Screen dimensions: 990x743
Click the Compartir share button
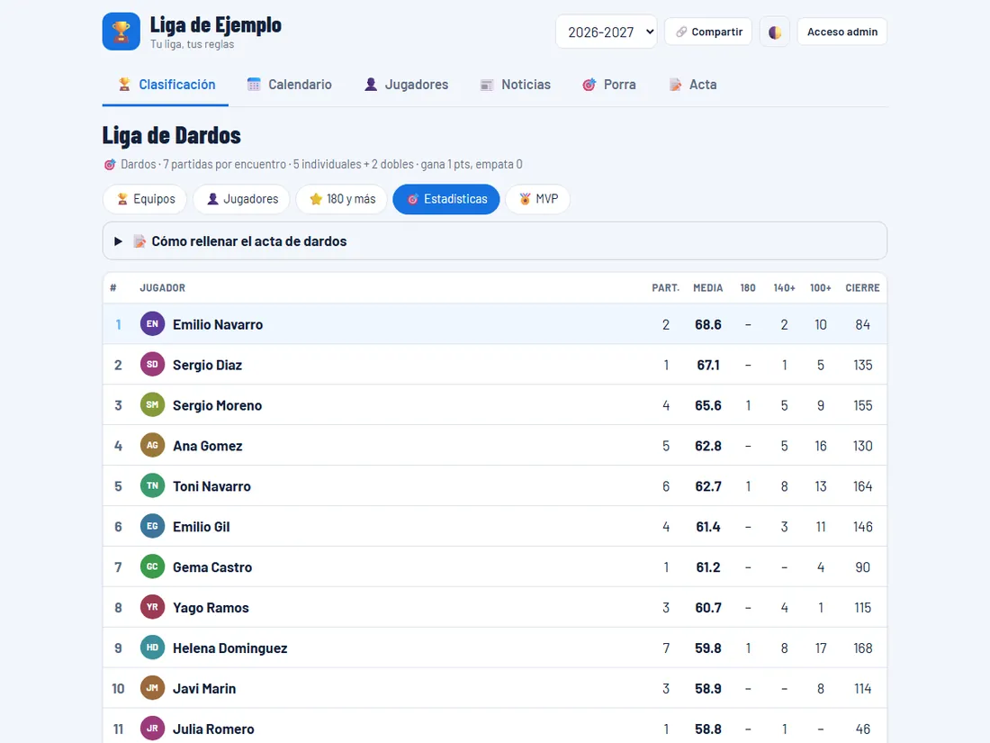(x=708, y=32)
